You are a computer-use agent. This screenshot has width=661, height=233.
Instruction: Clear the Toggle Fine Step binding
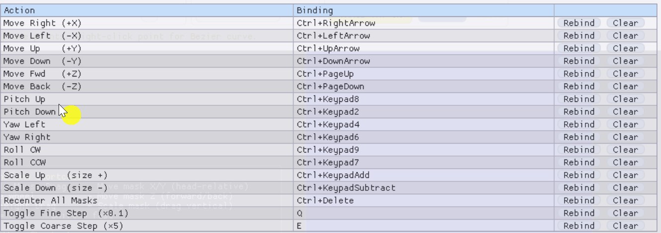(x=625, y=213)
